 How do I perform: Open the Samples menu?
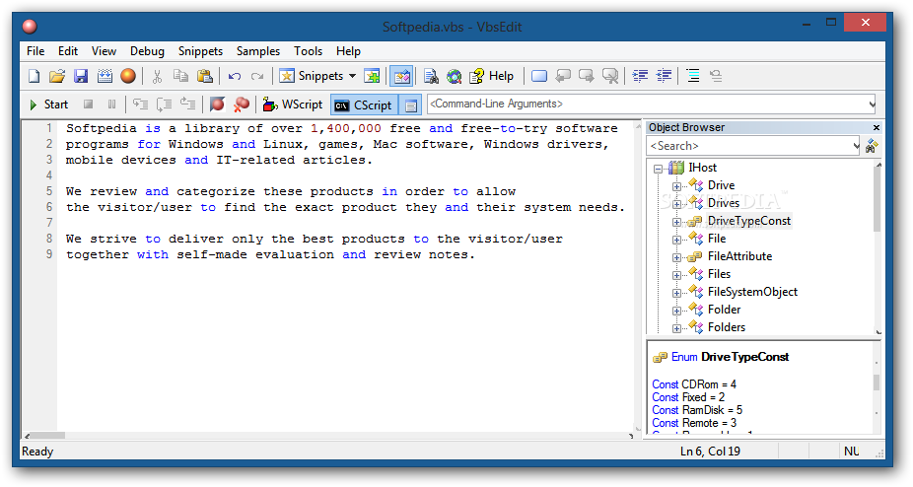[258, 51]
